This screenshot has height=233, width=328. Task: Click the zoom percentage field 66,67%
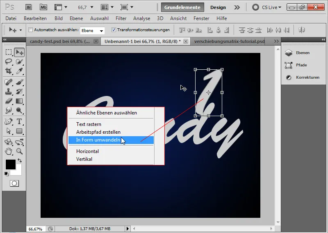(36, 229)
